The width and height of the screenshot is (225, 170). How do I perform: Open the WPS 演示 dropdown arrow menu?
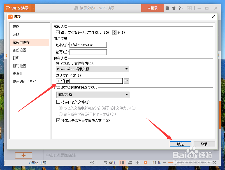pyautogui.click(x=33, y=8)
